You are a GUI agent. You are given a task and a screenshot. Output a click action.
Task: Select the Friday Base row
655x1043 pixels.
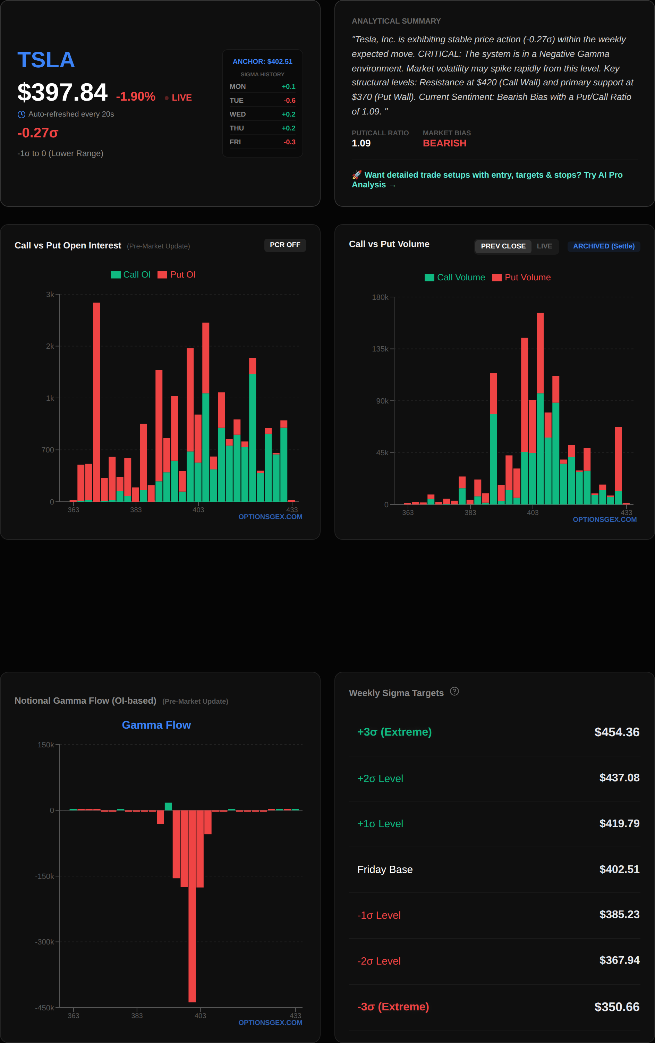[x=494, y=869]
